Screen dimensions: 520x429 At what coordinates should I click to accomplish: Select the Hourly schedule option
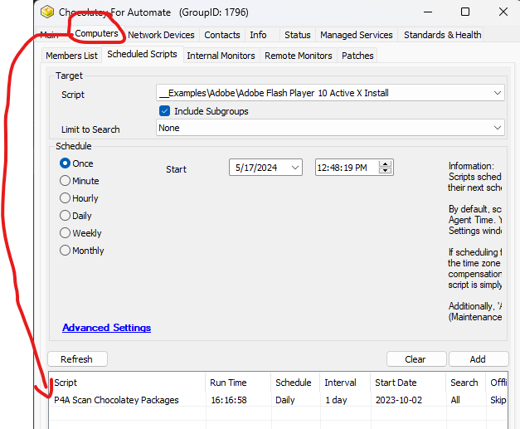pos(65,198)
